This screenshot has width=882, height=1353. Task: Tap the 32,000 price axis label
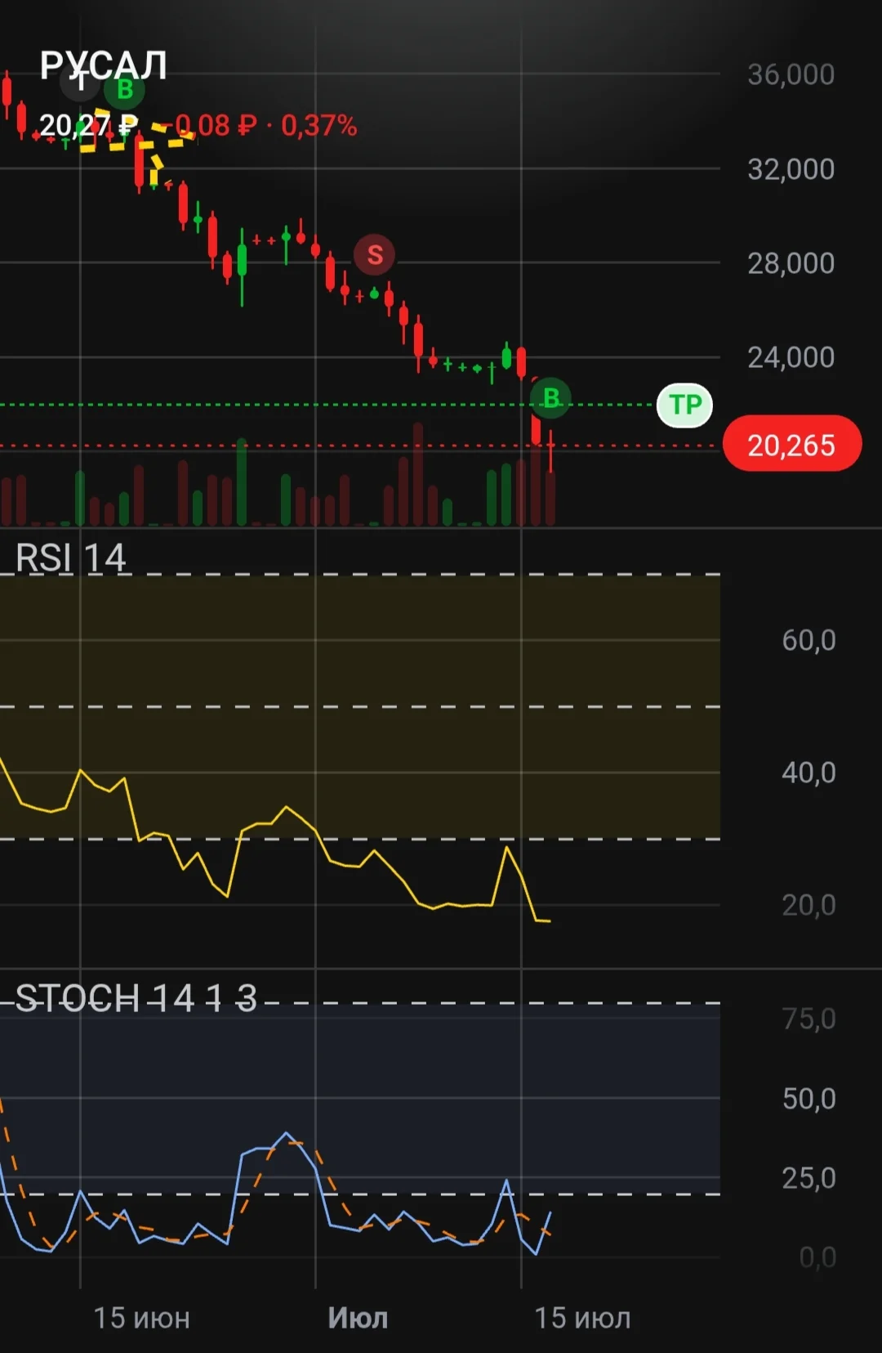click(791, 169)
